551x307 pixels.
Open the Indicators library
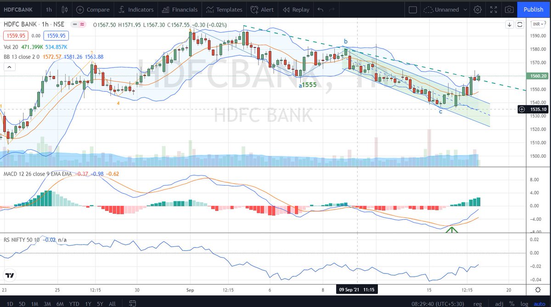coord(135,9)
